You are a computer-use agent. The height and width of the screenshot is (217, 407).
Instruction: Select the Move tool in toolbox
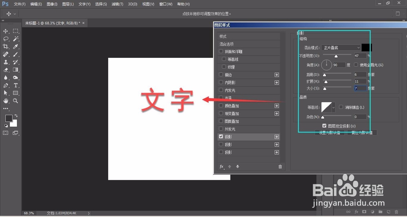pos(5,31)
